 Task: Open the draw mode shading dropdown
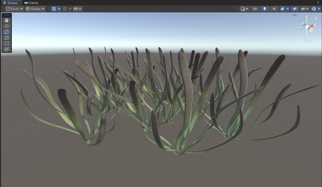coord(245,9)
